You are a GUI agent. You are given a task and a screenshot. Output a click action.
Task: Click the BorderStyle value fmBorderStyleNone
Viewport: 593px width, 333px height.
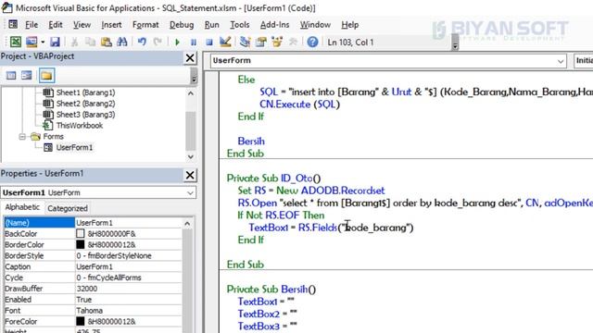[x=114, y=255]
